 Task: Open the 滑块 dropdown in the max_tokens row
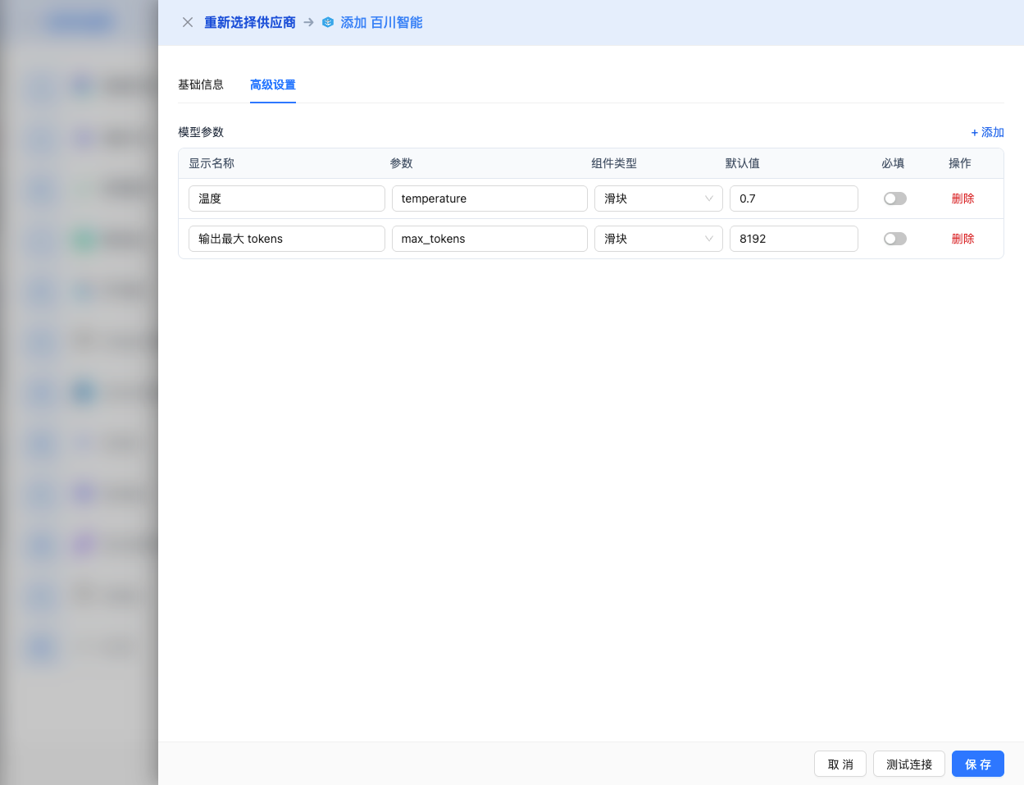point(658,239)
